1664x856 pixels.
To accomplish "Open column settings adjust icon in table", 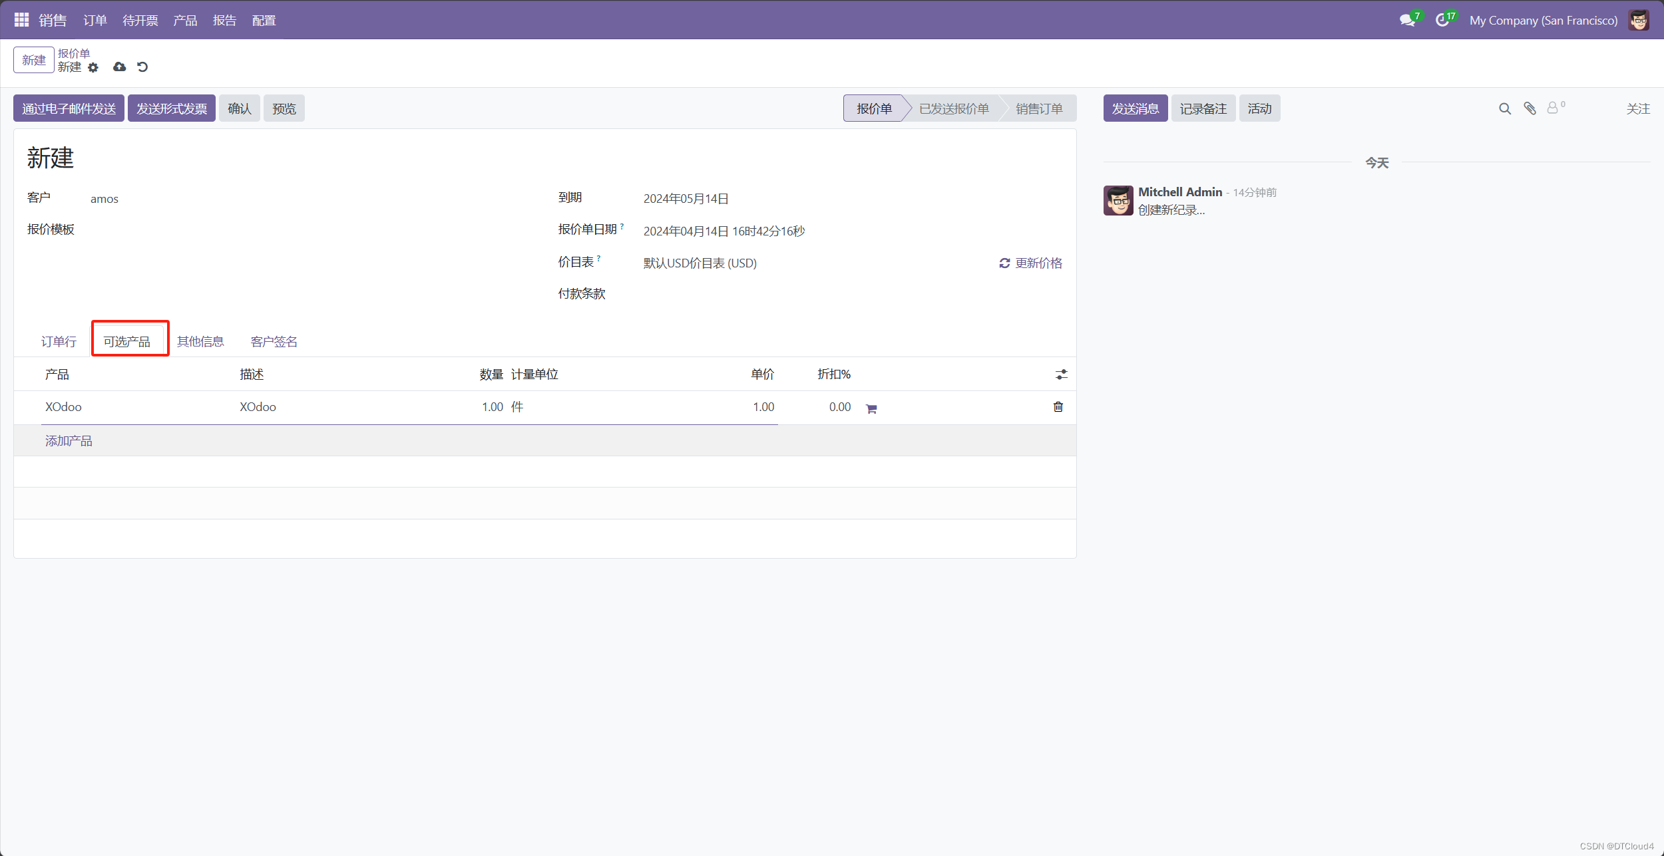I will pyautogui.click(x=1061, y=375).
